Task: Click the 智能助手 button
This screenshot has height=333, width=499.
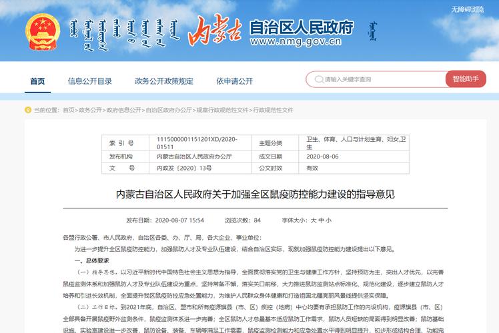Action: (x=466, y=79)
